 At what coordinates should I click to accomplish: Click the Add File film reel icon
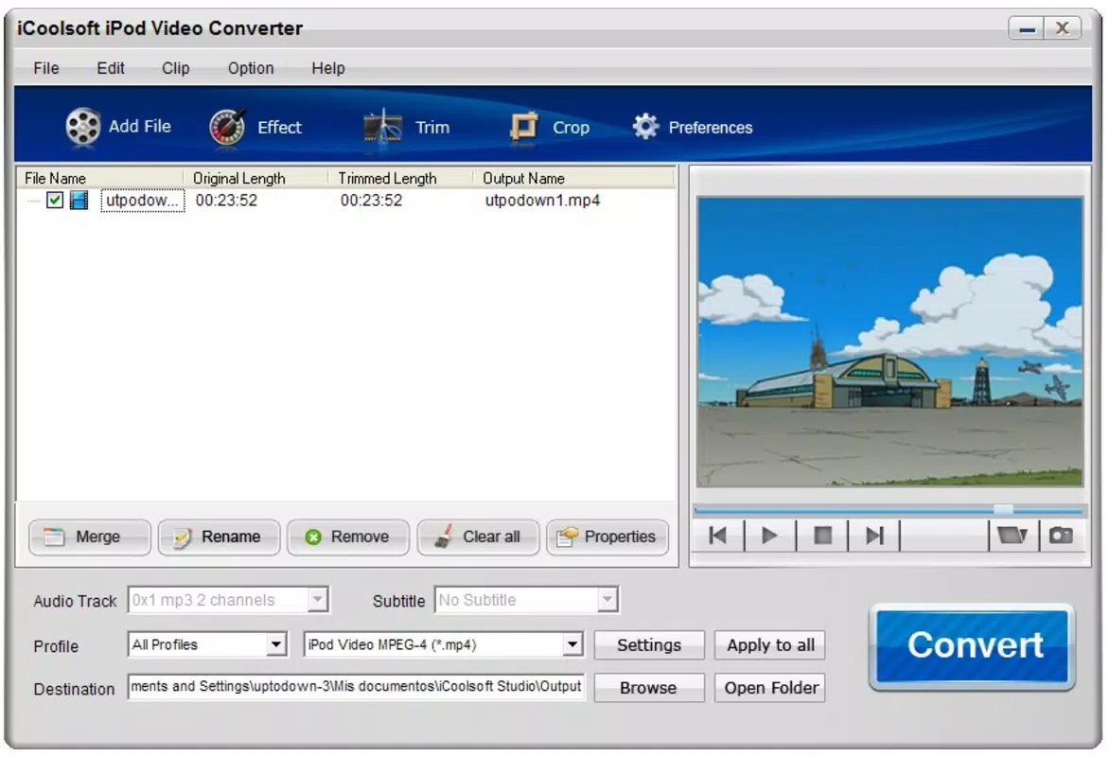coord(82,127)
